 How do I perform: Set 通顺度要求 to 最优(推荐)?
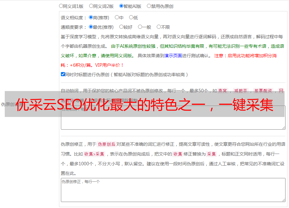(91, 27)
